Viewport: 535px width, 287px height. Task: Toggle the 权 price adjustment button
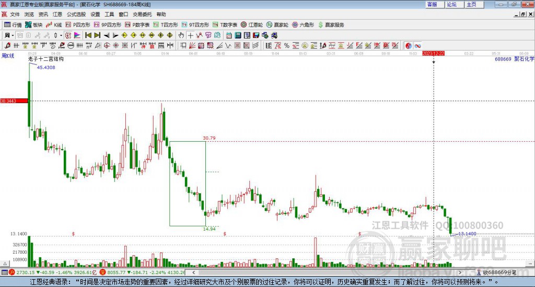pyautogui.click(x=68, y=35)
